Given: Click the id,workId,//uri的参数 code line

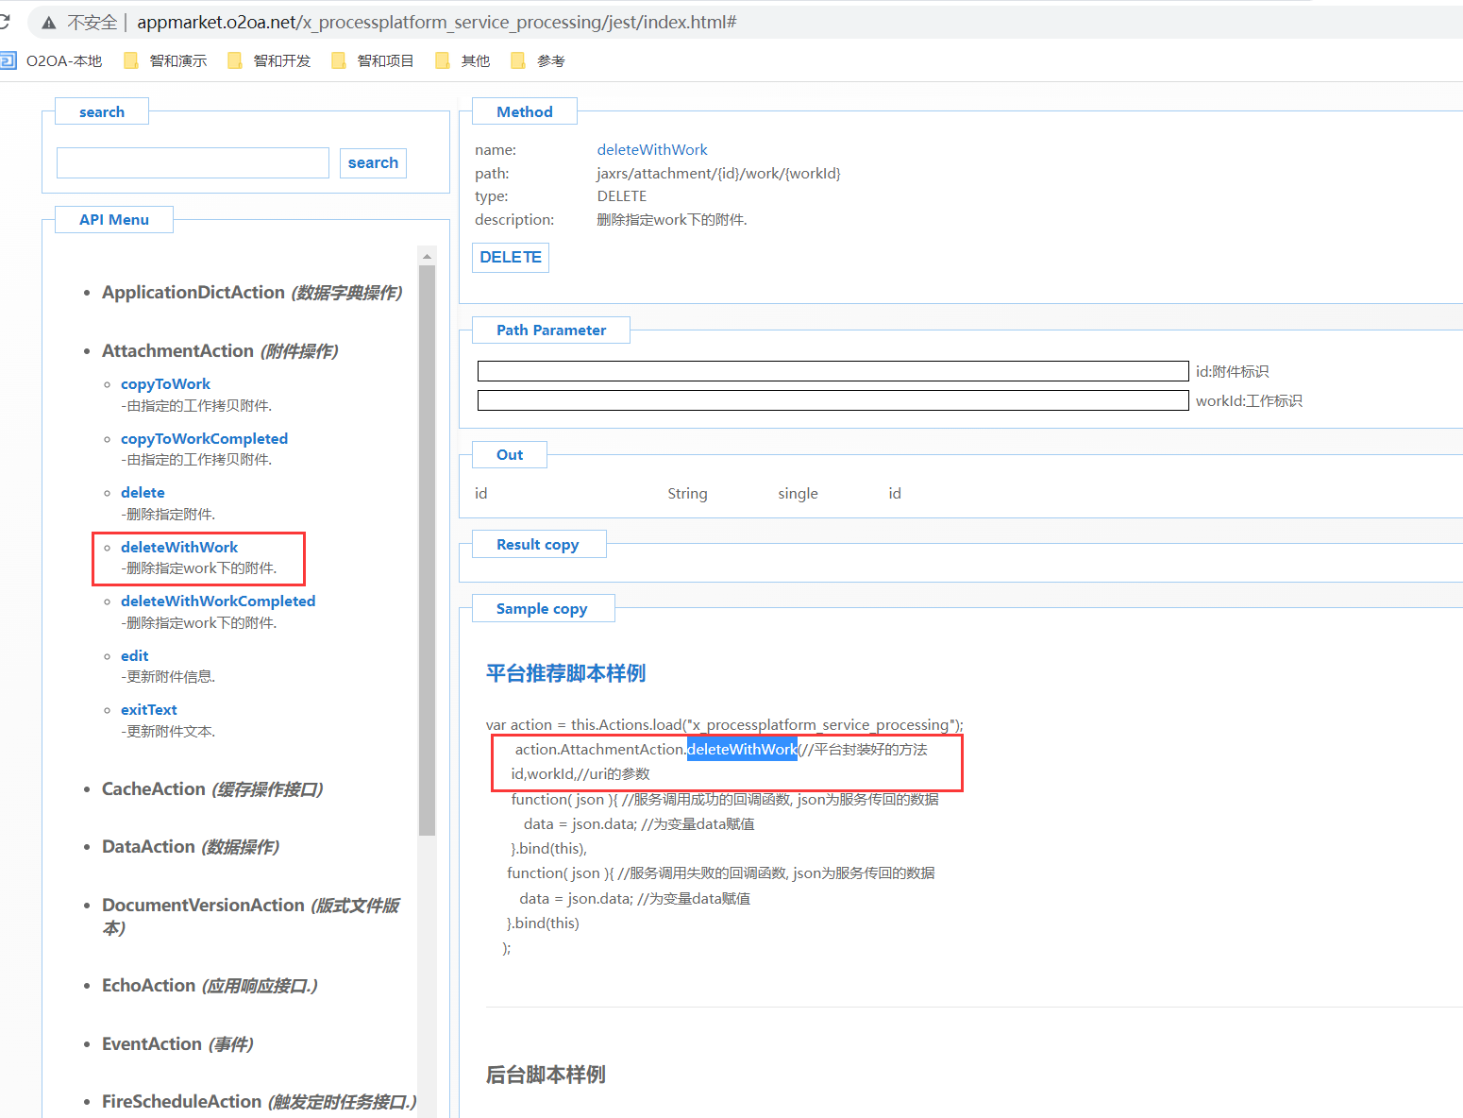Looking at the screenshot, I should 580,774.
